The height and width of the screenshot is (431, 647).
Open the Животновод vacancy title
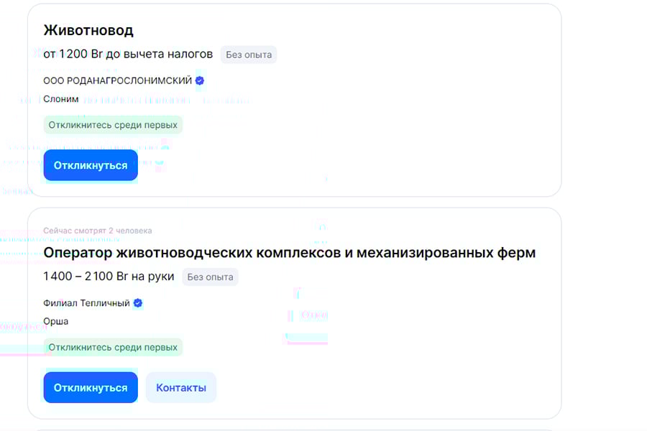pos(88,30)
